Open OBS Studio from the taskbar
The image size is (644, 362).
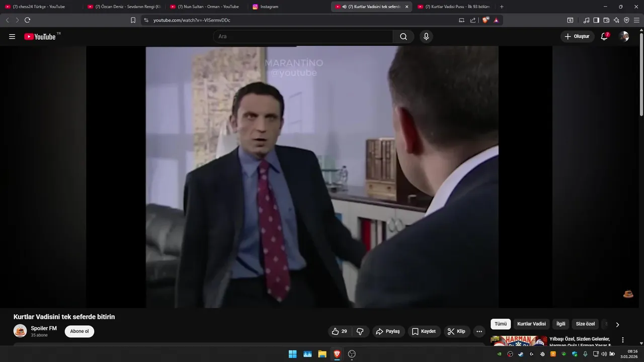tap(352, 354)
